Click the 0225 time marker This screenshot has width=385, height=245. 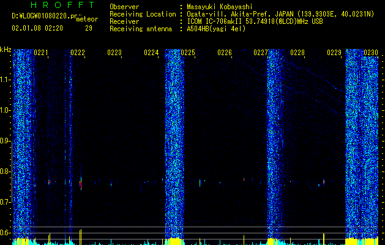188,53
